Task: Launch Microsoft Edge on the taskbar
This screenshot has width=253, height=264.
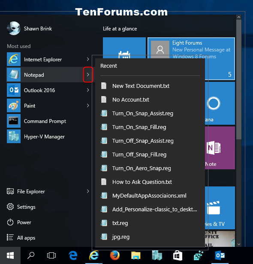Action: click(x=73, y=255)
